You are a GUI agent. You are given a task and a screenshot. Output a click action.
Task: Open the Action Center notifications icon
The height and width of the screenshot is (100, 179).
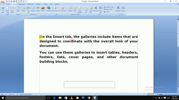[165, 98]
